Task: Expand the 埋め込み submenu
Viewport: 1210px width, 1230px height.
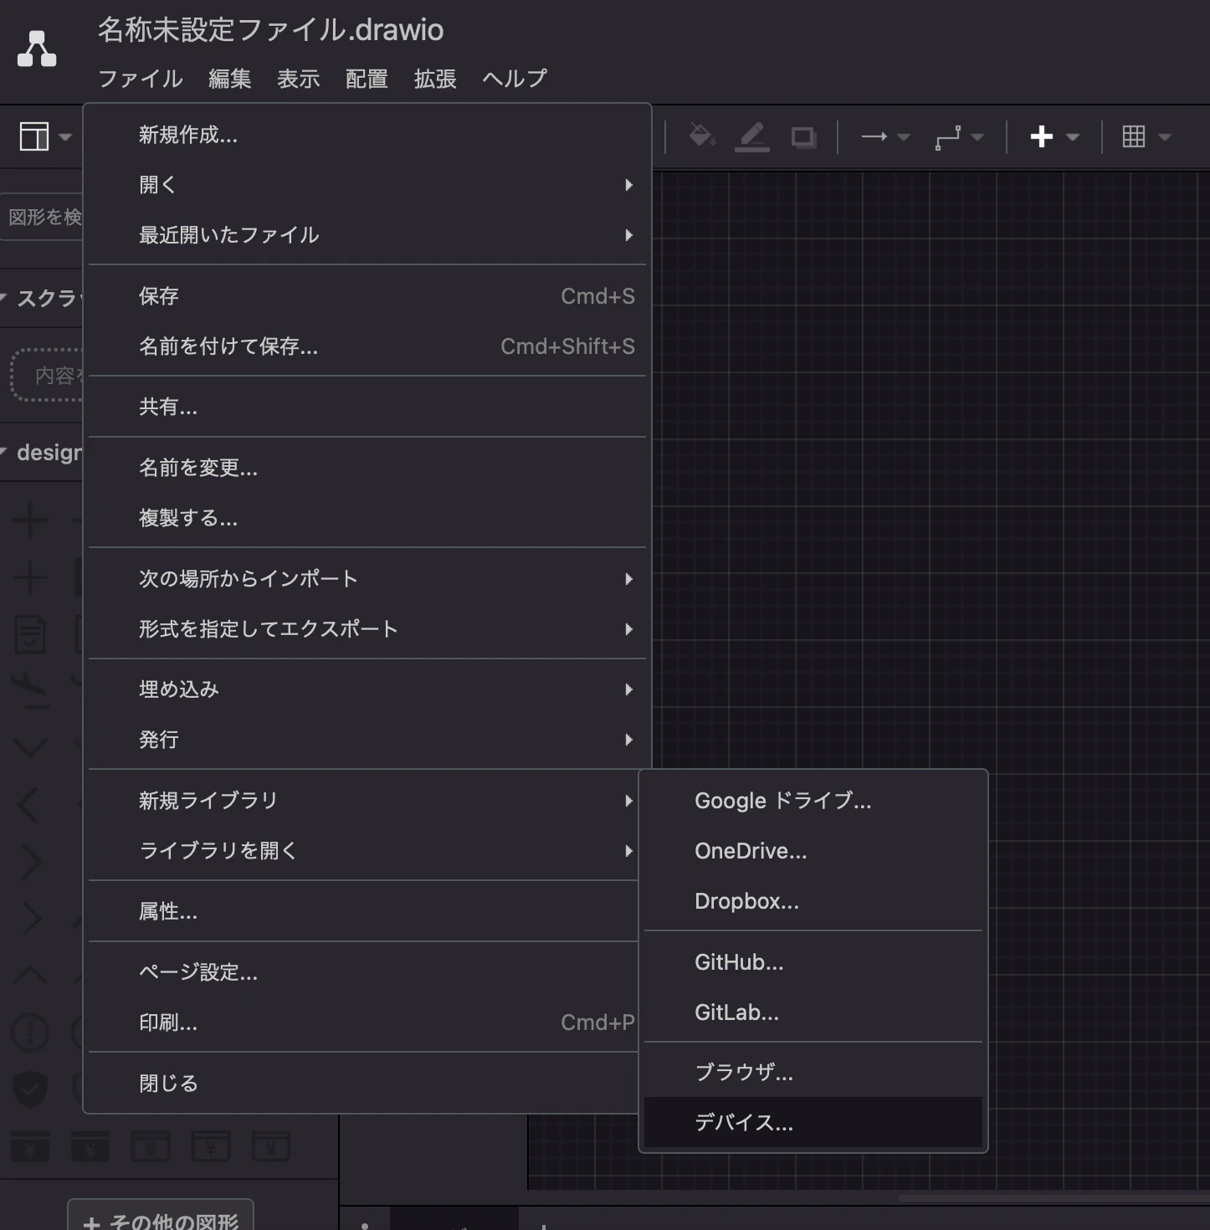Action: point(367,689)
